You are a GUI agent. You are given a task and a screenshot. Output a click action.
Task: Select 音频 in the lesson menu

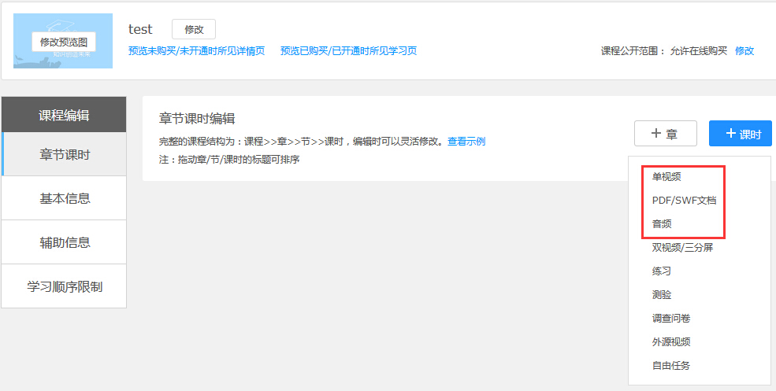[x=662, y=224]
